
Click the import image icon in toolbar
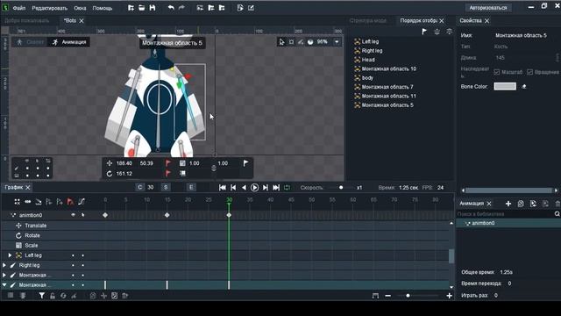(200, 8)
